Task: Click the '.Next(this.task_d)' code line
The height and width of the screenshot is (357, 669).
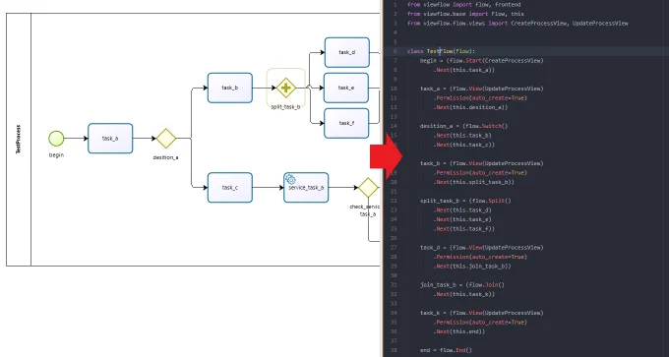Action: tap(462, 210)
